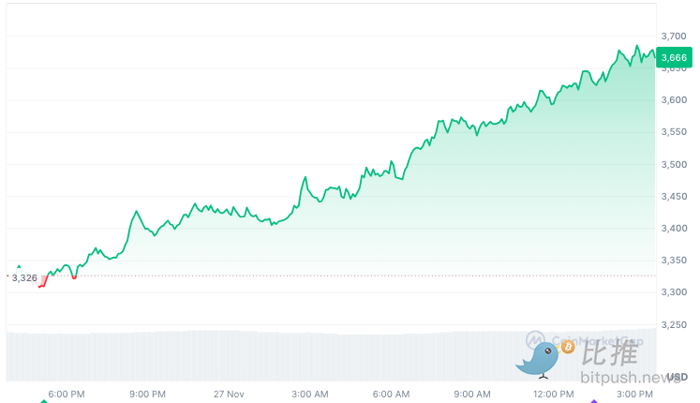Click the orange Bitcoin coin icon

[567, 347]
